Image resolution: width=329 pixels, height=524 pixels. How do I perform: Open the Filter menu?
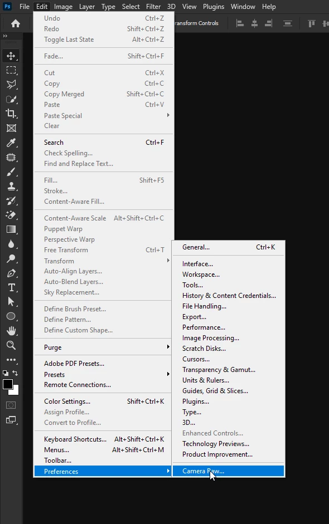pos(153,7)
